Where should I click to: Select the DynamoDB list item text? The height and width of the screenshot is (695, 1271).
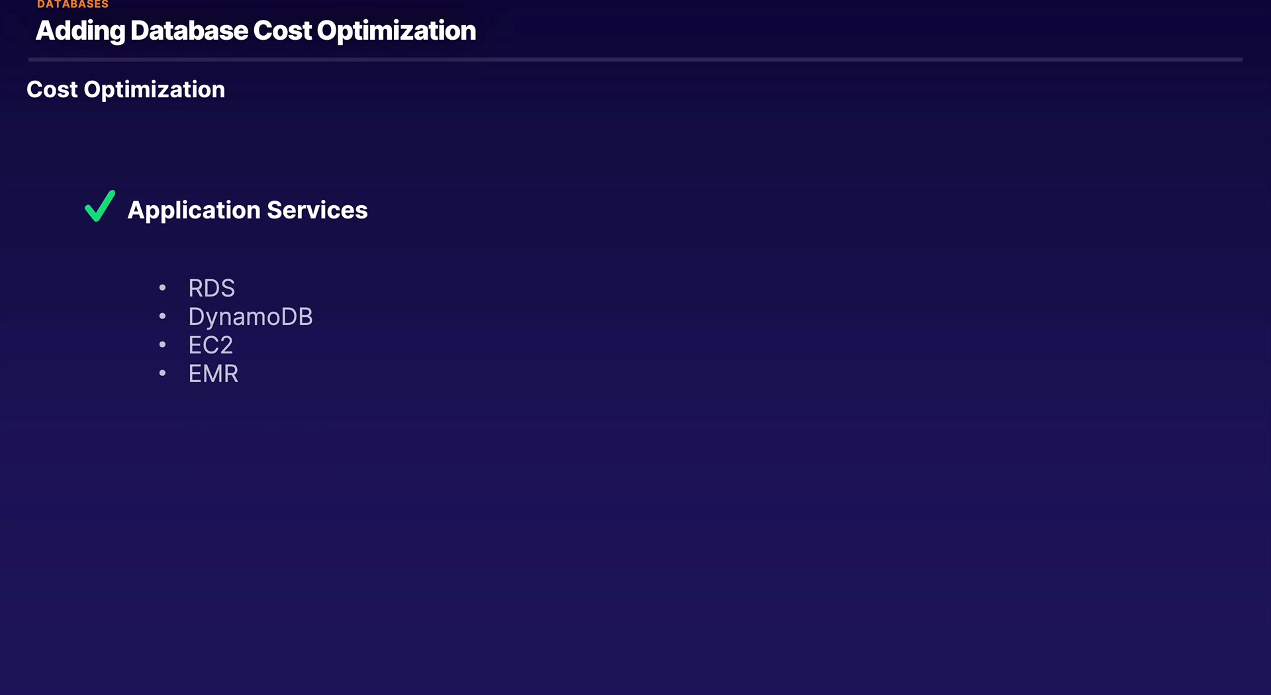point(250,317)
